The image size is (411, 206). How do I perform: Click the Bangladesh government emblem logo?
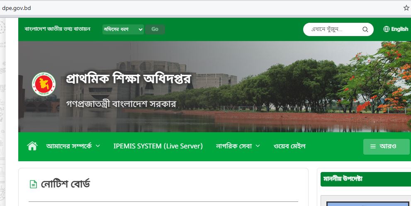tap(43, 85)
